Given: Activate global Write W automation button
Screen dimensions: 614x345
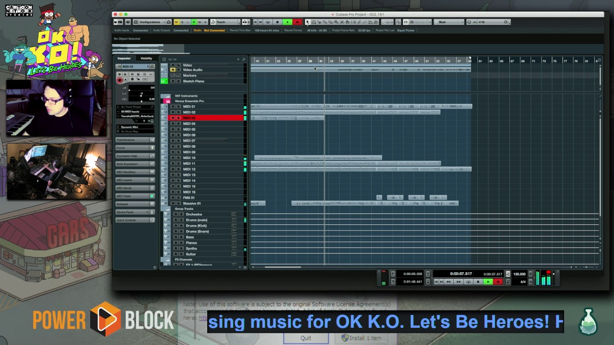Looking at the screenshot, I should (x=200, y=22).
